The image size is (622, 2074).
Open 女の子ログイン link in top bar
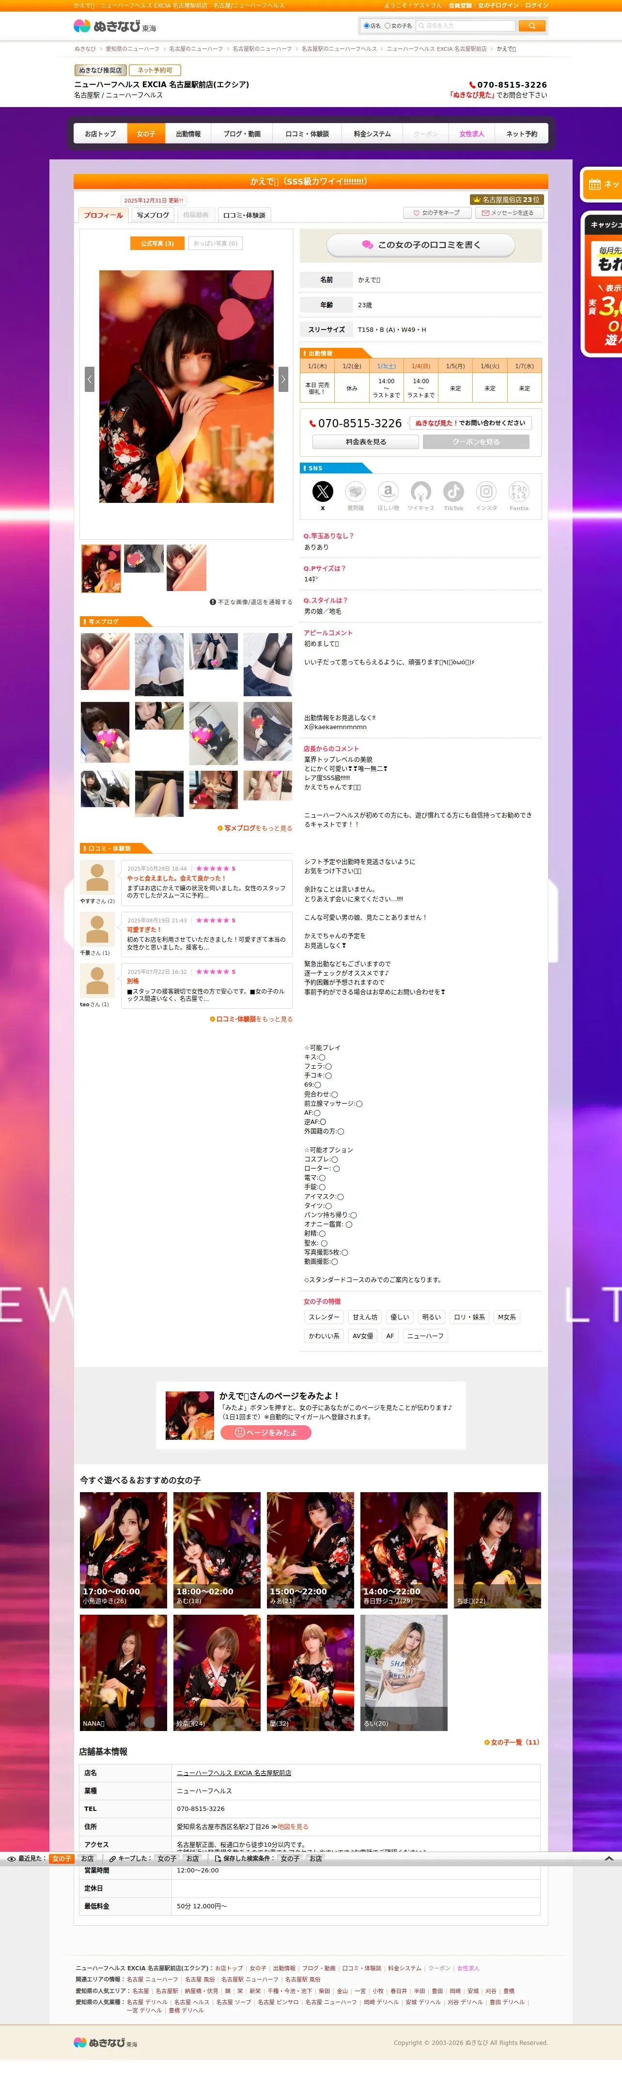pos(498,5)
